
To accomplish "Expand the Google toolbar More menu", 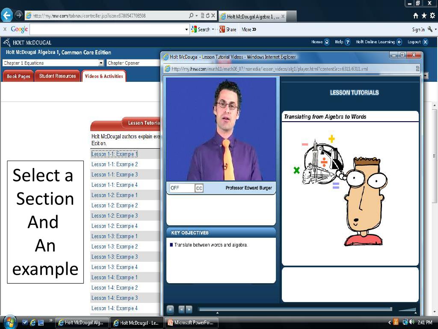I will [x=249, y=29].
